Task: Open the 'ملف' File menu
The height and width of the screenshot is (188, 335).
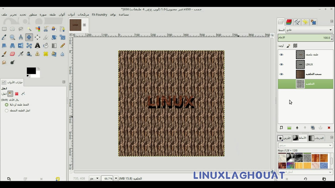Action: click(4, 15)
